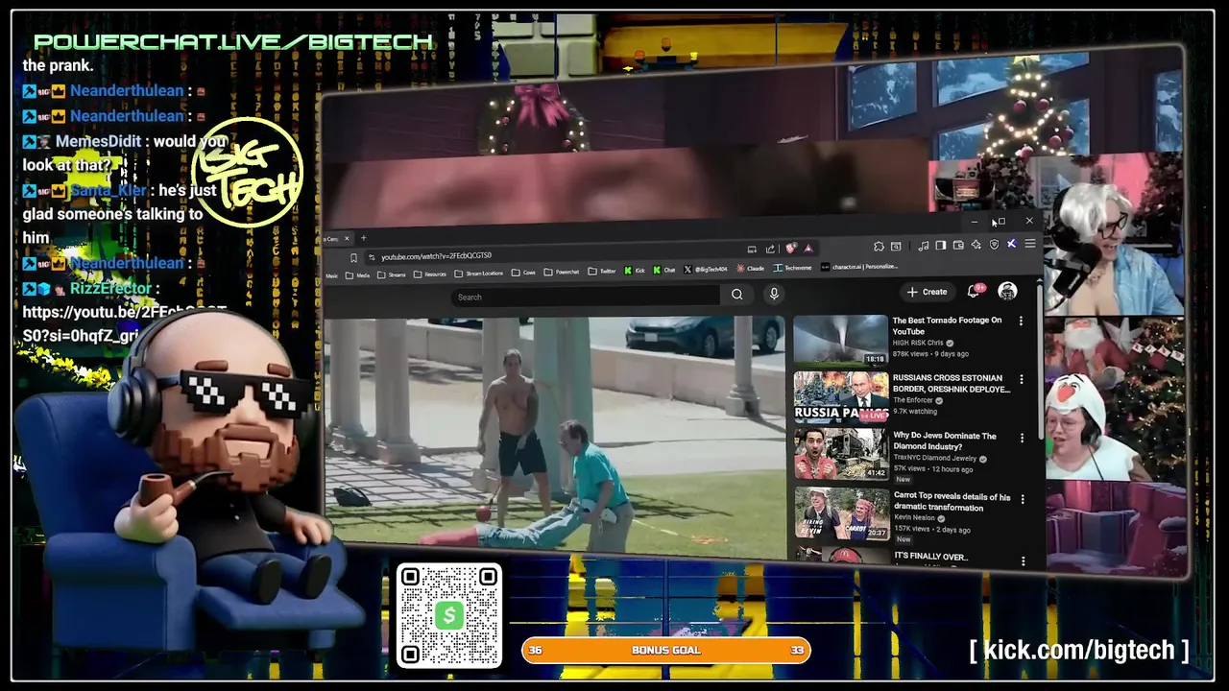Open the Carrot Top video thumbnail
This screenshot has height=691, width=1229.
(x=841, y=513)
